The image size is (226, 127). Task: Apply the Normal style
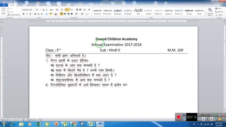(97, 12)
